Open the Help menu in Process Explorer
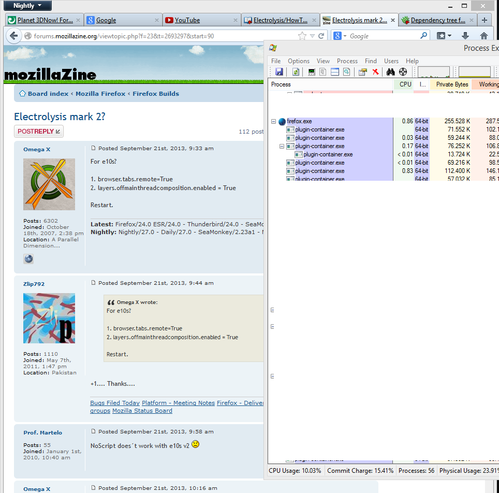This screenshot has width=499, height=493. (x=412, y=61)
